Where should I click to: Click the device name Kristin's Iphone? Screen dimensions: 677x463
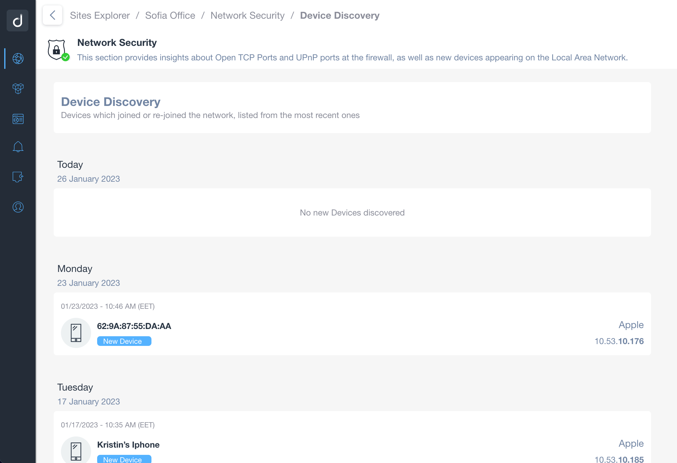coord(128,444)
